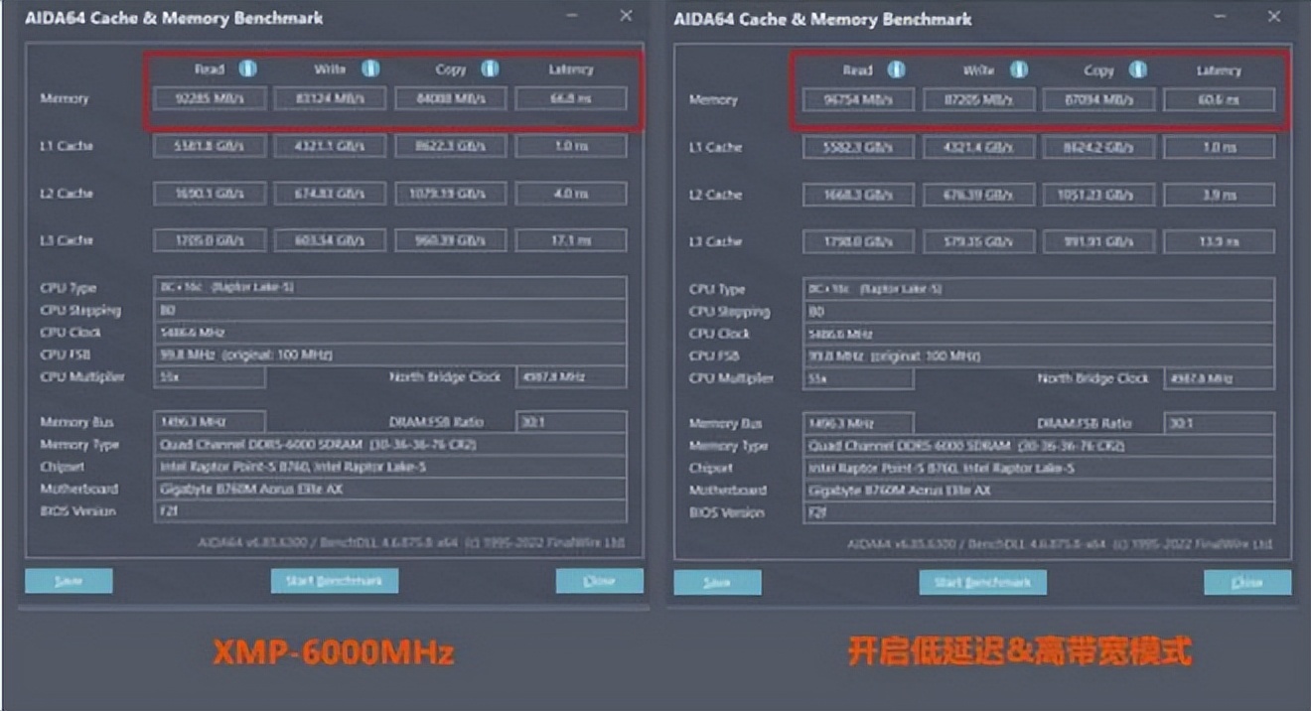This screenshot has width=1311, height=711.
Task: Start Benchmark in the XMP-6000MHz window
Action: coord(335,581)
